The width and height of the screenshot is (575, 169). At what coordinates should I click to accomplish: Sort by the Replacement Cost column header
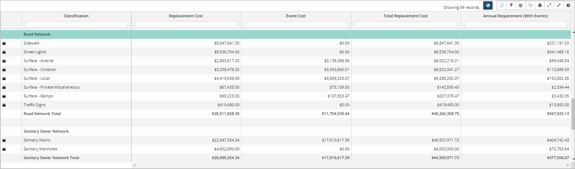click(186, 16)
